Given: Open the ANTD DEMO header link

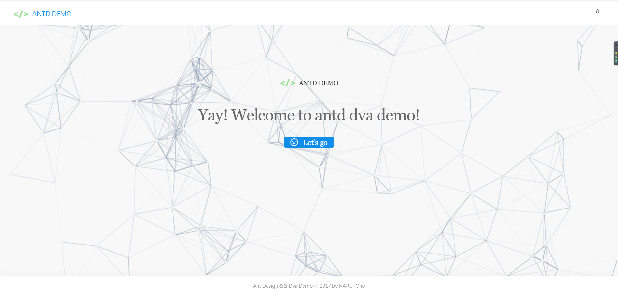Looking at the screenshot, I should coord(52,14).
